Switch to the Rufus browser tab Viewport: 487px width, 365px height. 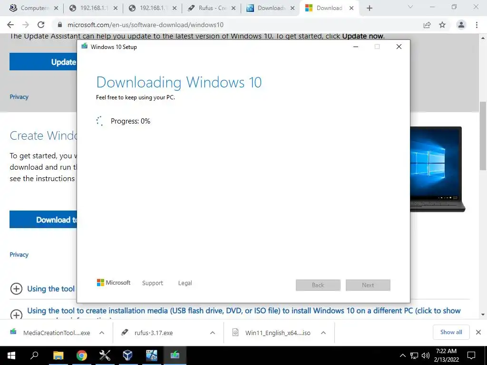(208, 8)
